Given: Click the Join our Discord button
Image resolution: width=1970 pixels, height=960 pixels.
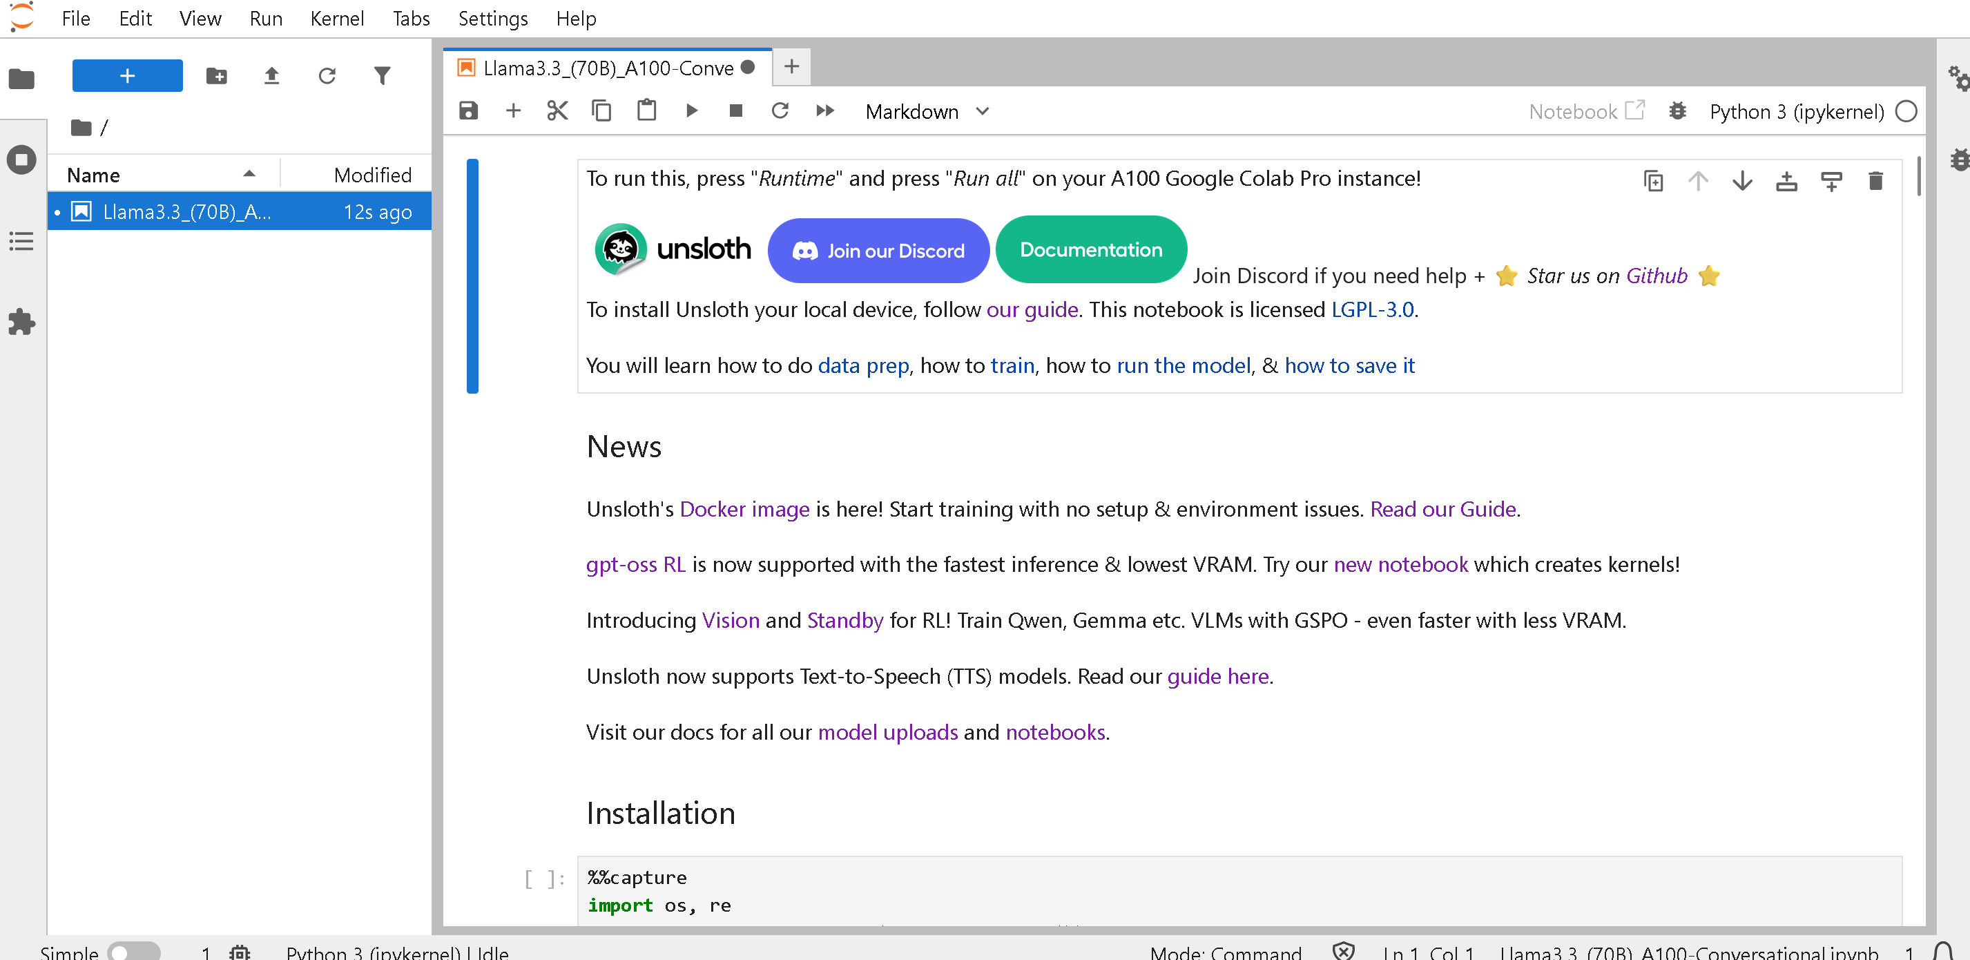Looking at the screenshot, I should pyautogui.click(x=878, y=251).
